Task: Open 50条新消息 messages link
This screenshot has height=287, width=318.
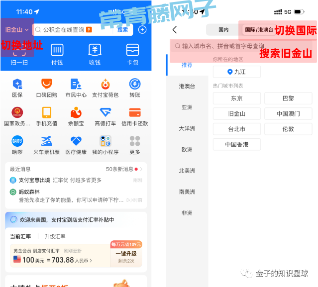Action: [x=124, y=169]
